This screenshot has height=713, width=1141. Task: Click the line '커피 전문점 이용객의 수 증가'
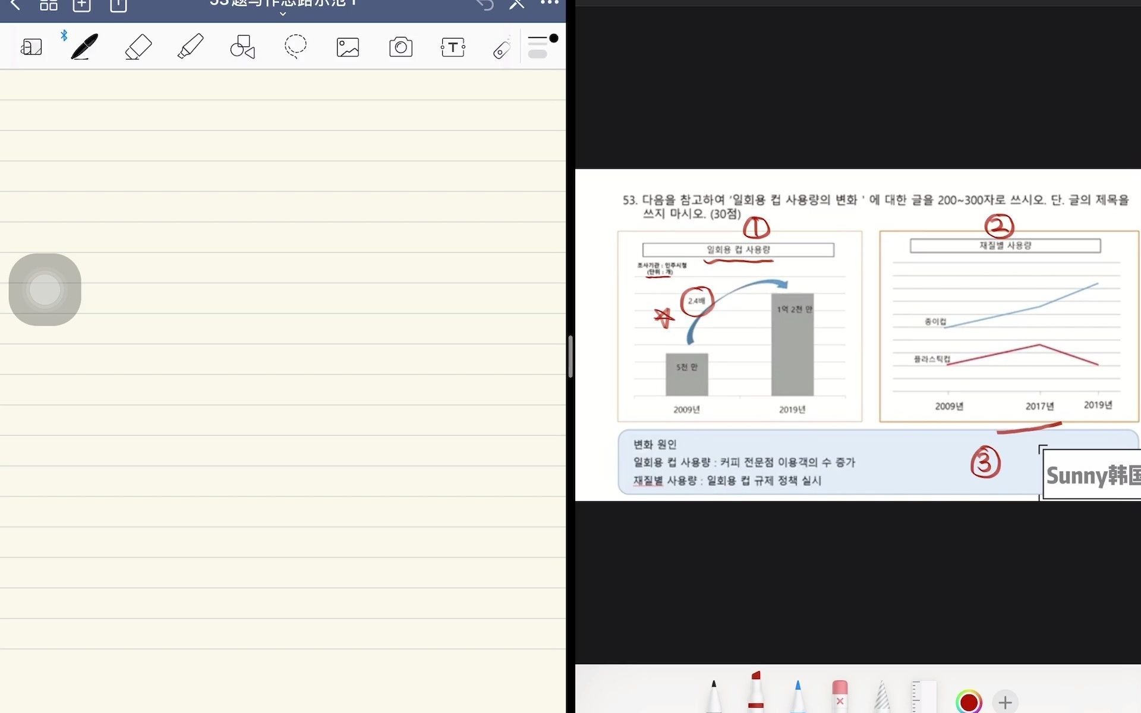(x=787, y=462)
